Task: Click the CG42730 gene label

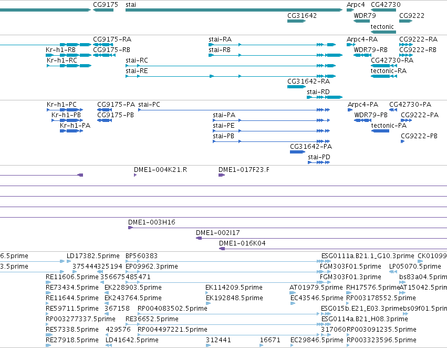Action: (386, 5)
